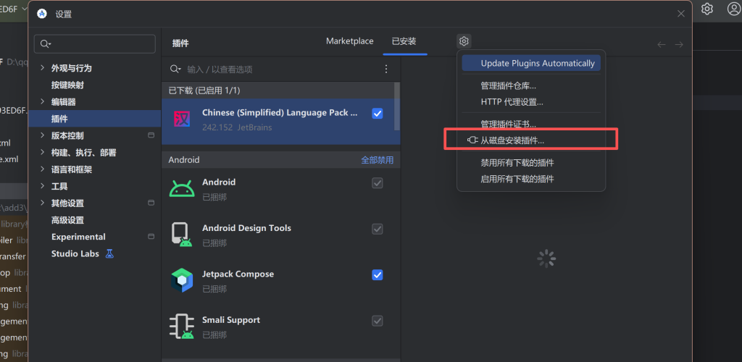This screenshot has height=362, width=742.
Task: Navigate back with the left arrow
Action: (662, 44)
